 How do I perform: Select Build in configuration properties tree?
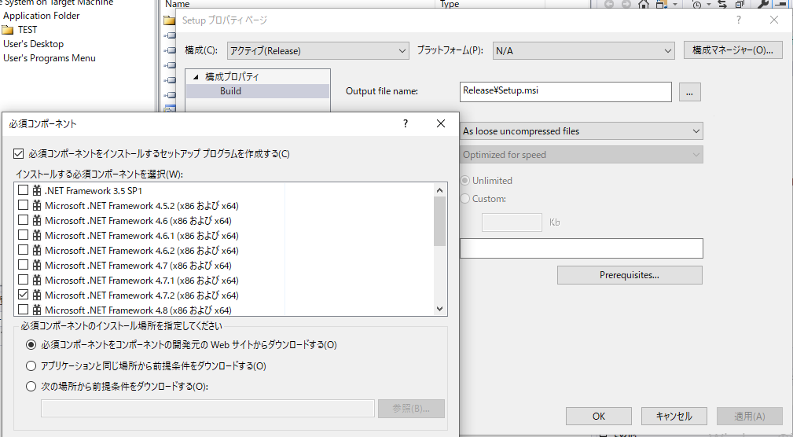tap(230, 91)
